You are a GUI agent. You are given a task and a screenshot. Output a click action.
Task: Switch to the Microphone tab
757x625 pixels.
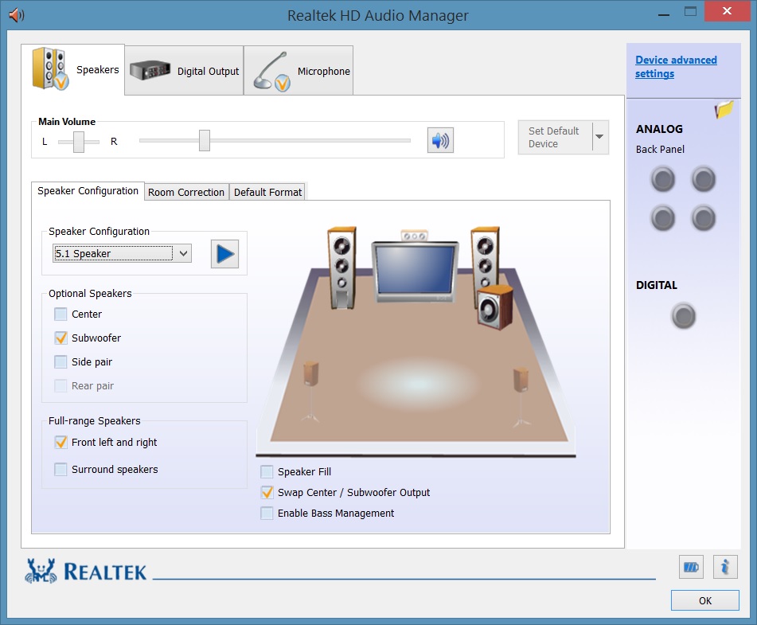tap(299, 71)
